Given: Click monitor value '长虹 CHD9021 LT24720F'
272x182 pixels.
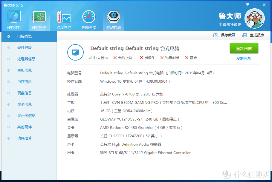Looking at the screenshot, I should coord(121,136).
